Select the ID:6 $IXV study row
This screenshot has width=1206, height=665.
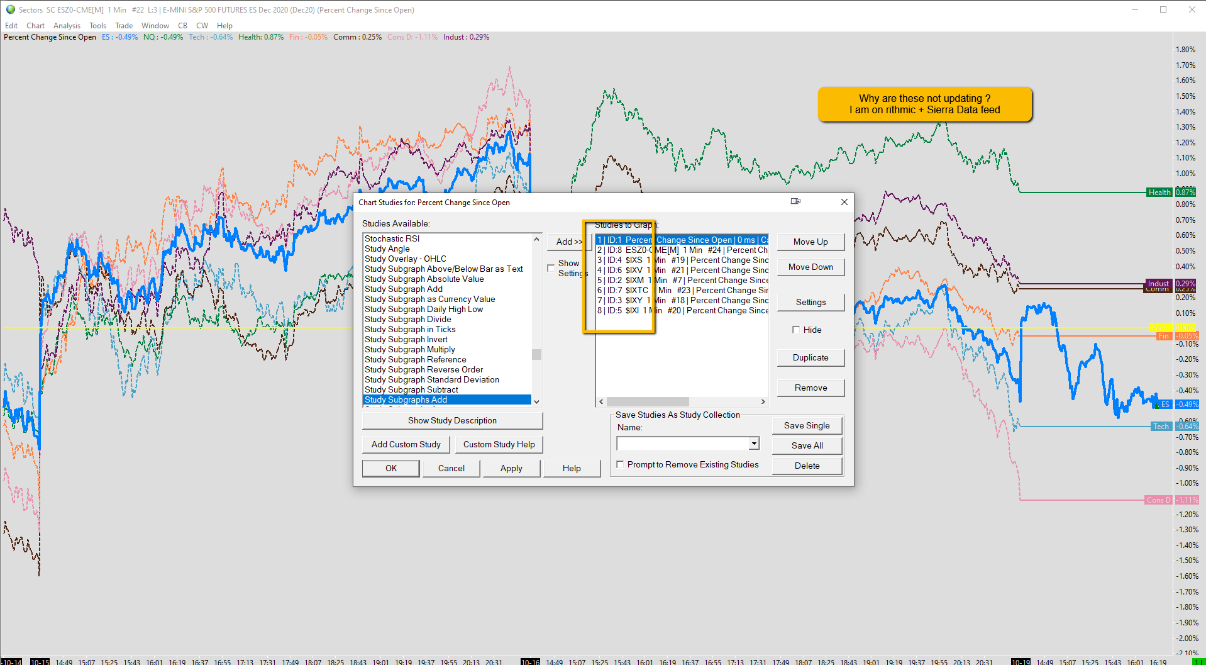(682, 270)
